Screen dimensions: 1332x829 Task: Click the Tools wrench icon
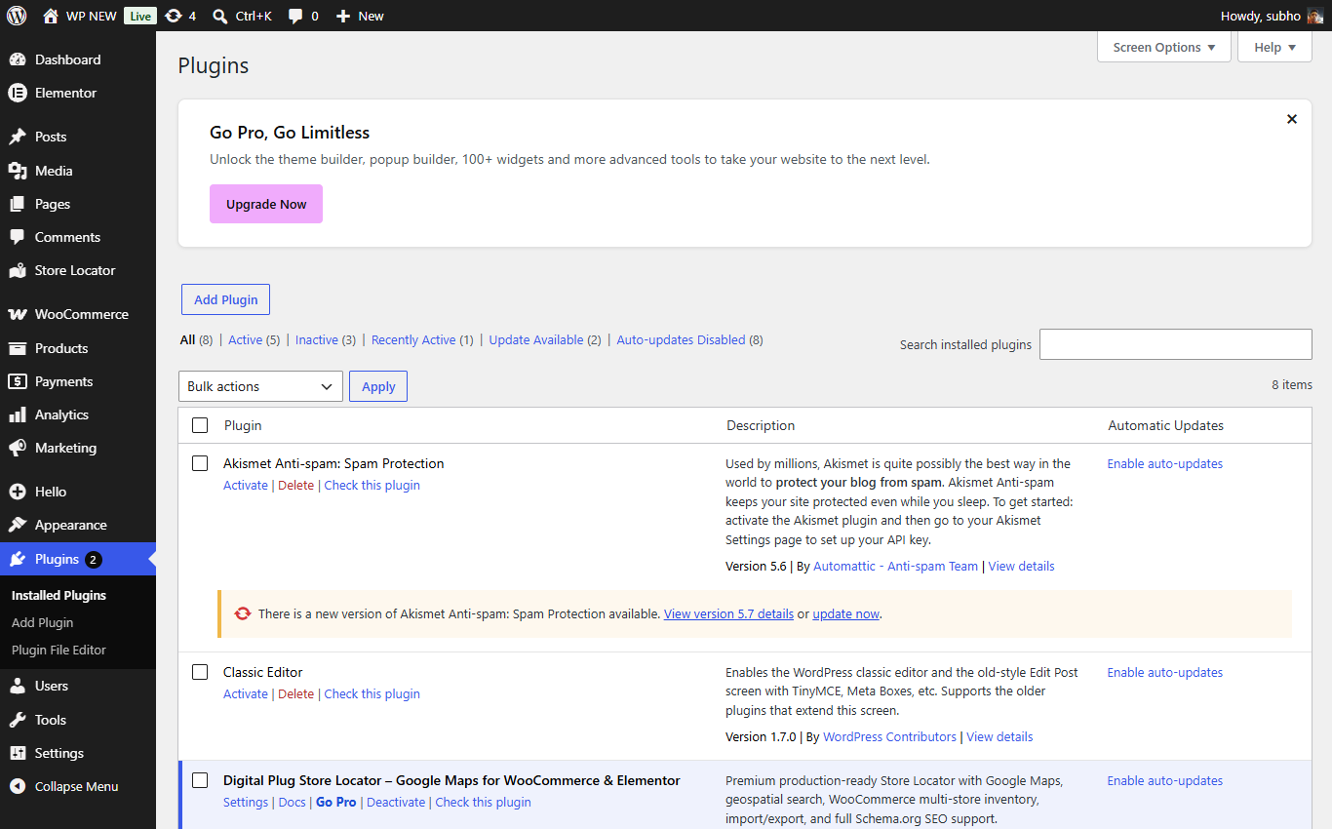17,720
